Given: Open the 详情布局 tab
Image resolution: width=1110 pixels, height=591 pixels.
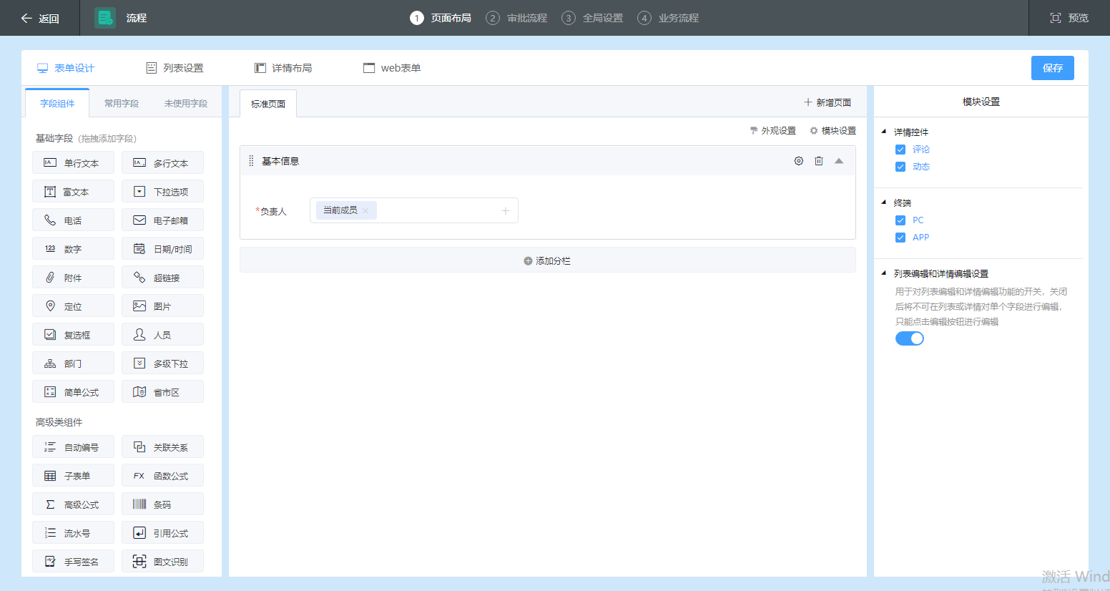Looking at the screenshot, I should pyautogui.click(x=283, y=68).
